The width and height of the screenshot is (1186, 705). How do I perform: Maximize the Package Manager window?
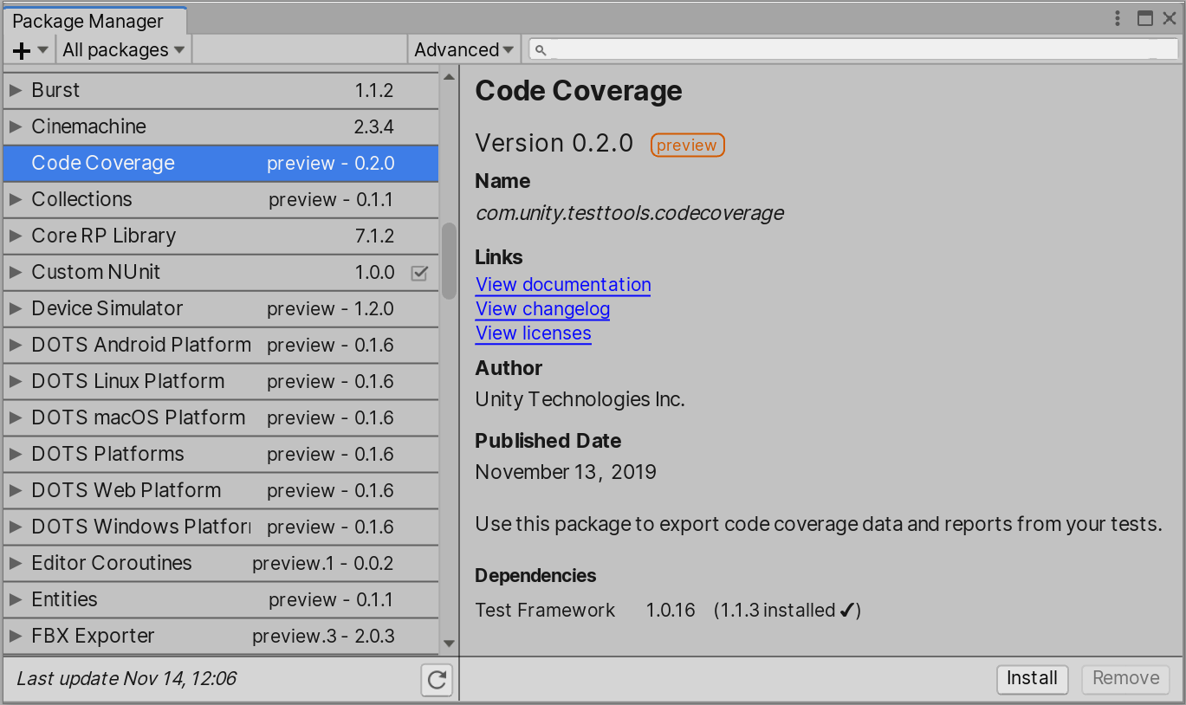click(1145, 18)
